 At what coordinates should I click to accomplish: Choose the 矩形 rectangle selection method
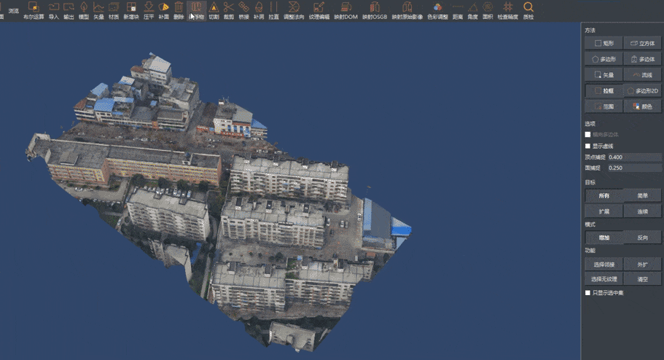click(604, 44)
